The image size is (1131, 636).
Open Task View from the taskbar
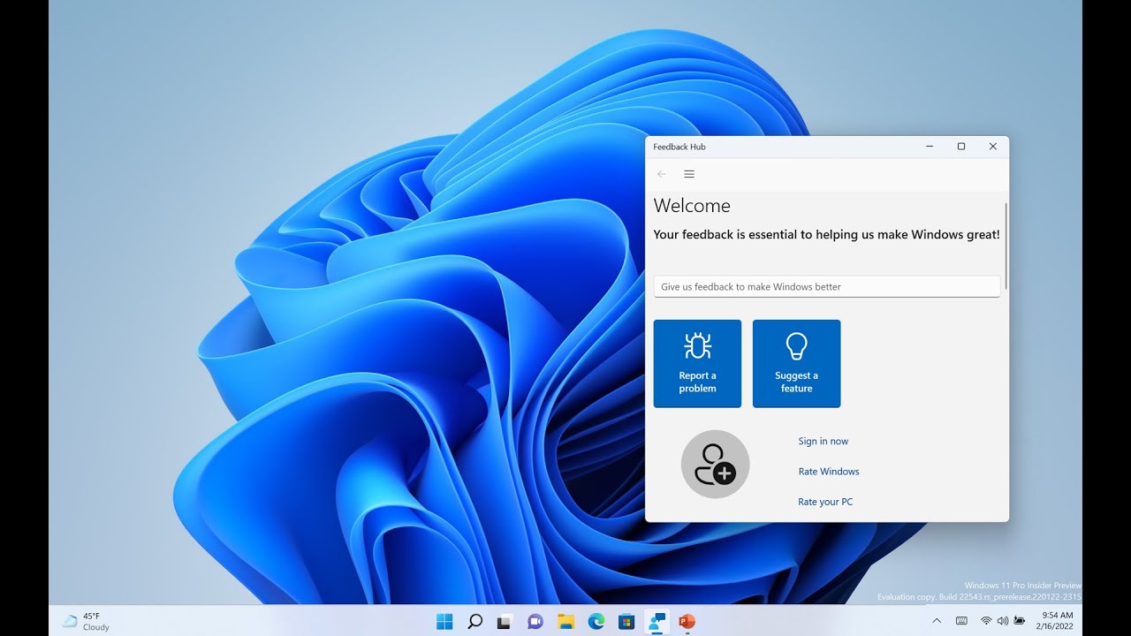pyautogui.click(x=505, y=621)
